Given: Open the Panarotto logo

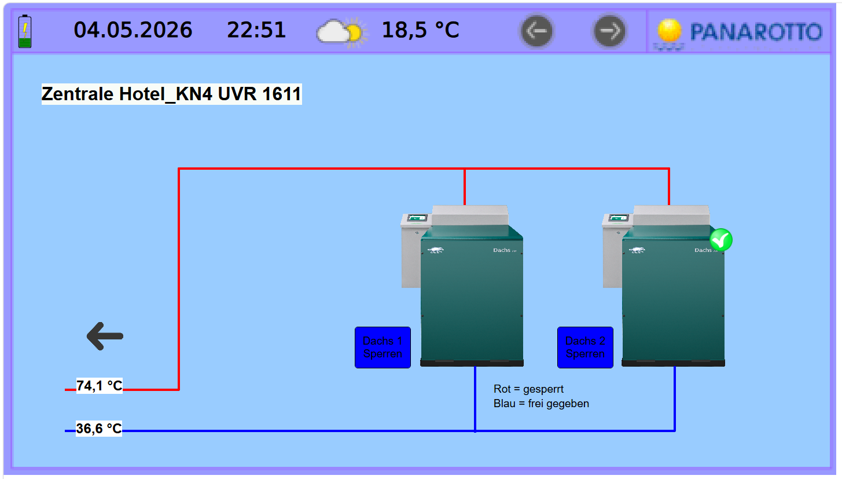Looking at the screenshot, I should pyautogui.click(x=739, y=32).
